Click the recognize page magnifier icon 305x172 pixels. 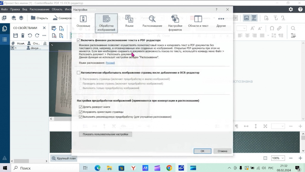(54, 36)
